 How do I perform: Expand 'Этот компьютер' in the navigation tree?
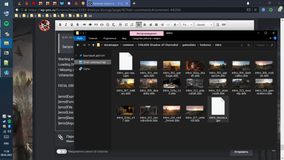coord(76,62)
